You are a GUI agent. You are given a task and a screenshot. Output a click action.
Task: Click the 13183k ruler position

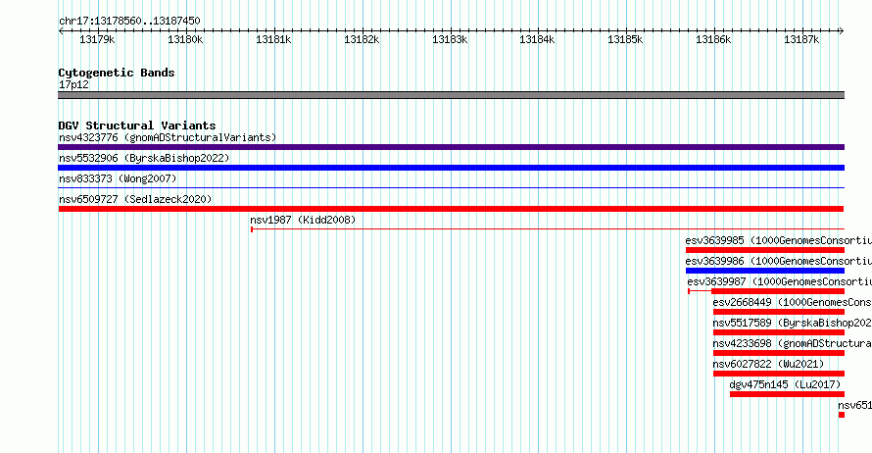(x=450, y=39)
